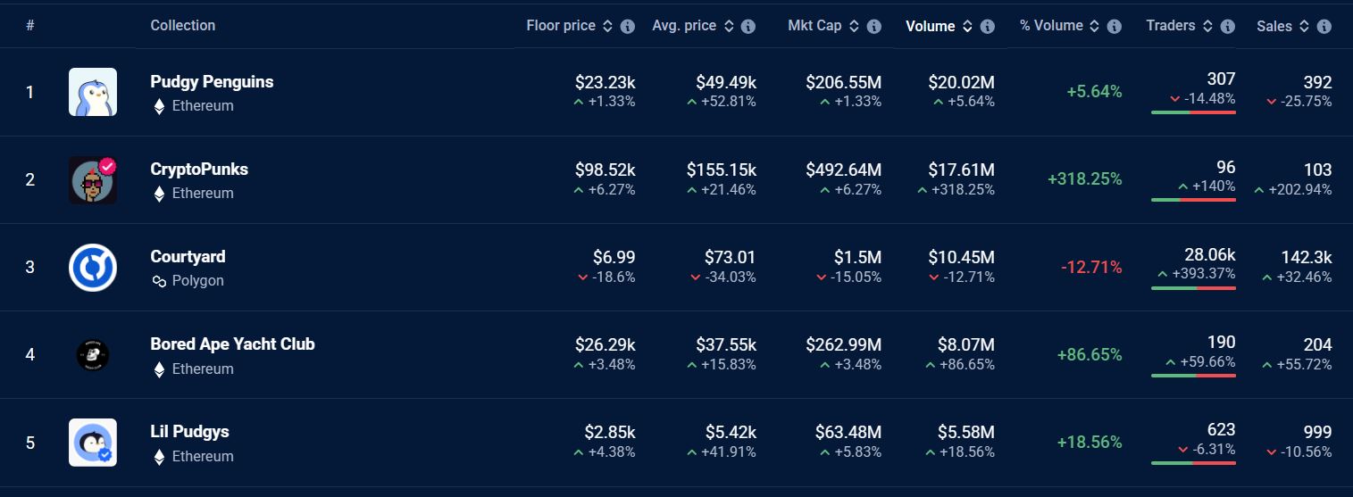
Task: Click the Volume column info icon
Action: click(x=988, y=27)
